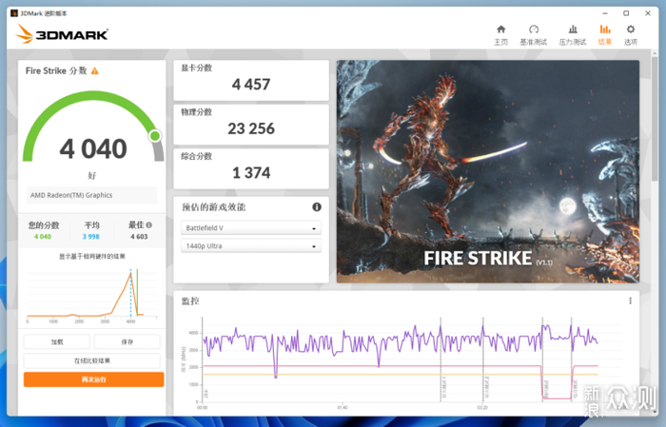Click the best score 4 603

pyautogui.click(x=139, y=237)
